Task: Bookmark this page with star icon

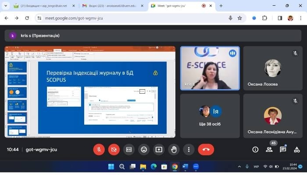Action: [240, 18]
